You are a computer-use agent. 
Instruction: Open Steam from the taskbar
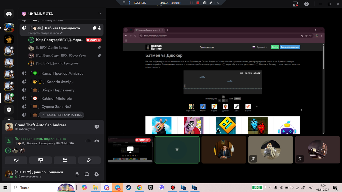(129, 187)
